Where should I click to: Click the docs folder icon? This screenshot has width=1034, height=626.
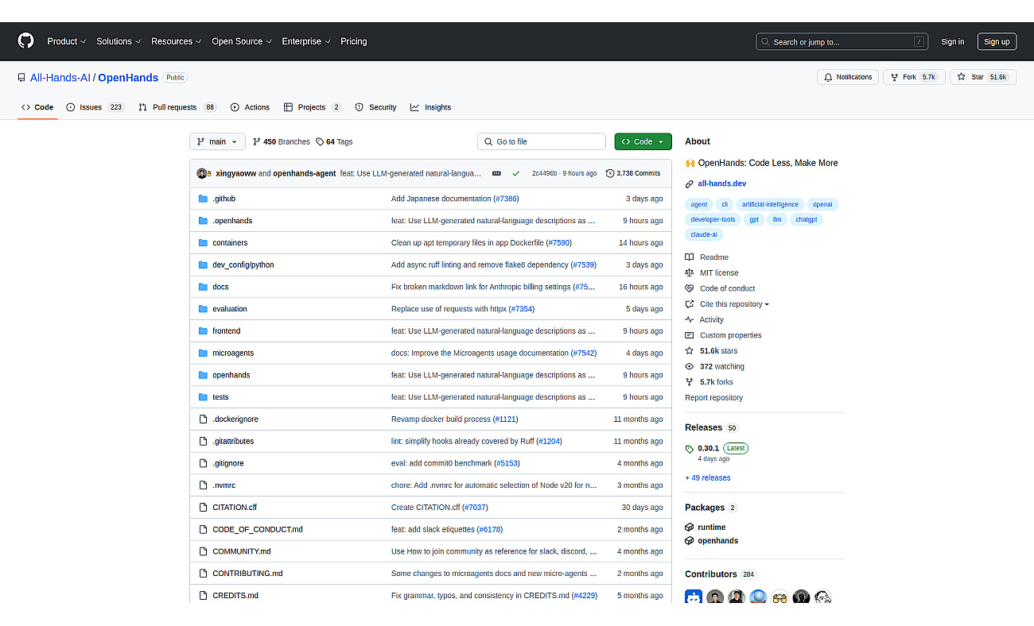point(203,287)
